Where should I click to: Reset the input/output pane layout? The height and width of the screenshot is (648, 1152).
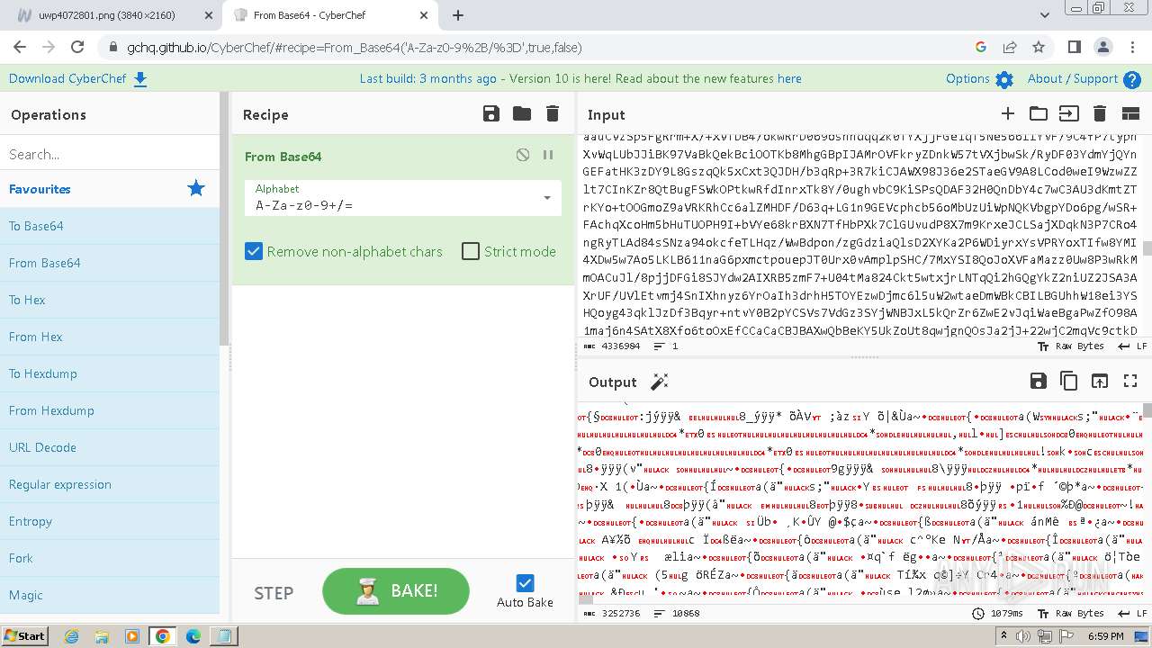1130,113
